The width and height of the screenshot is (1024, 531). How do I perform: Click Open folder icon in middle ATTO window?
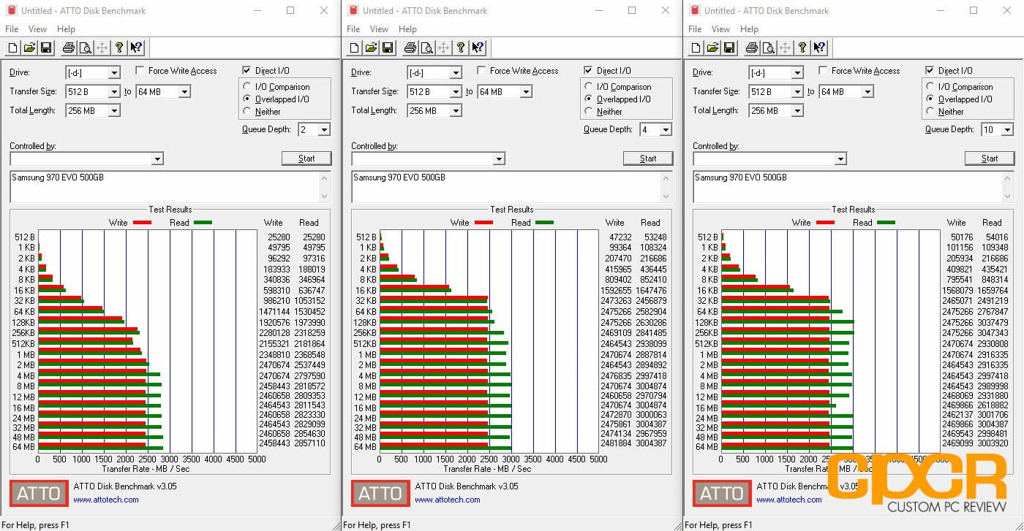(x=371, y=48)
